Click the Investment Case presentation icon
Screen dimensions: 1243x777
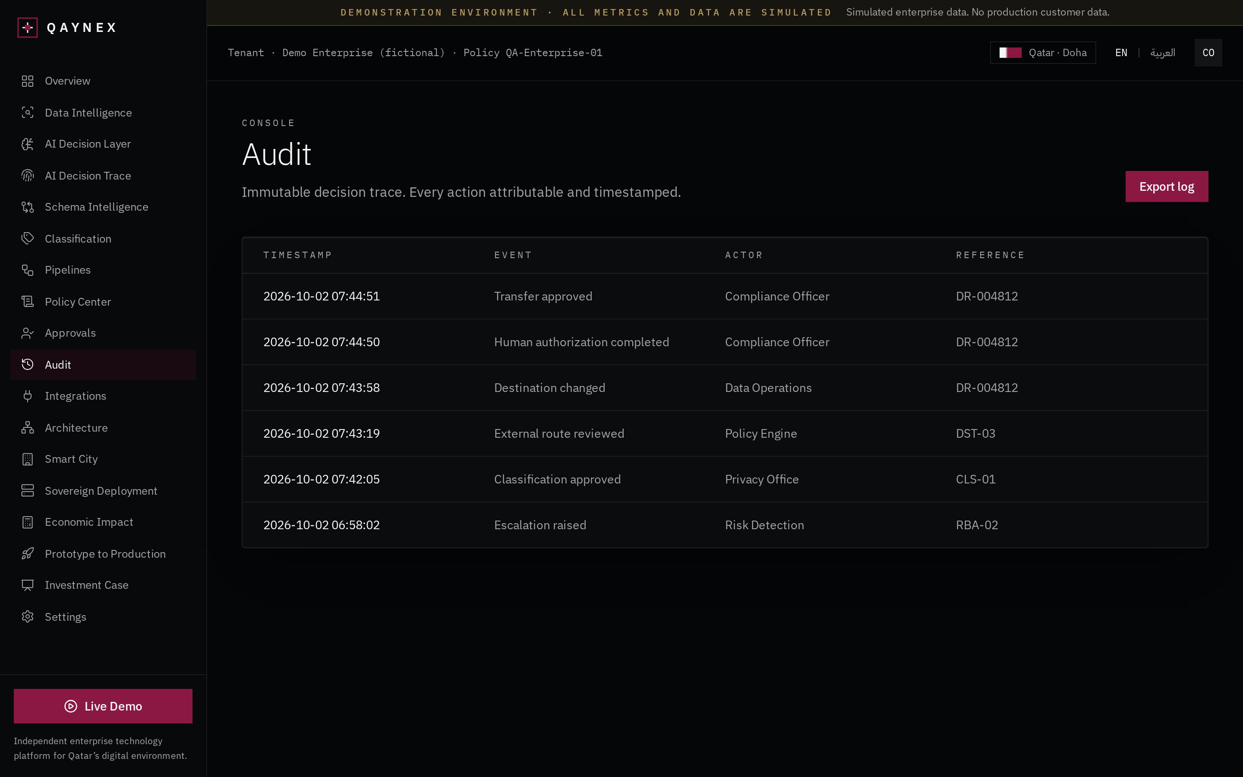28,585
